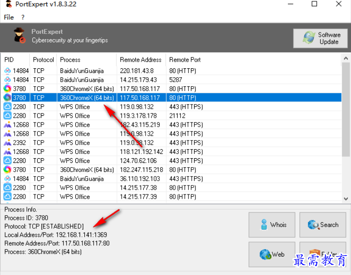
Task: Click the BaiduYunGuanjia icon in first row
Action: pyautogui.click(x=8, y=71)
